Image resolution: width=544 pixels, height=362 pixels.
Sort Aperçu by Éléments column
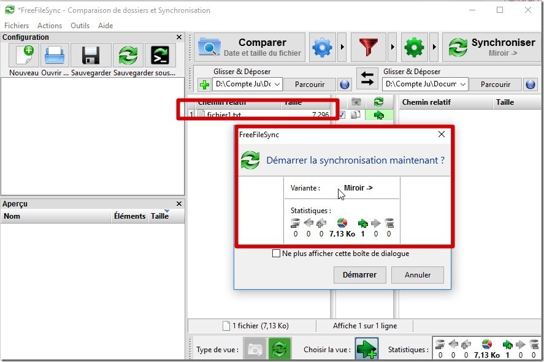coord(129,216)
